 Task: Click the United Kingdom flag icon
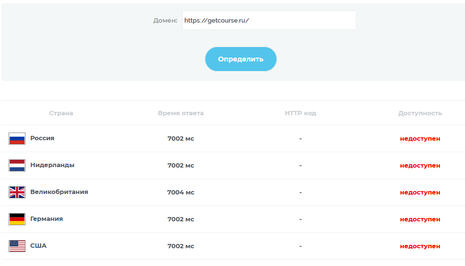click(x=17, y=192)
